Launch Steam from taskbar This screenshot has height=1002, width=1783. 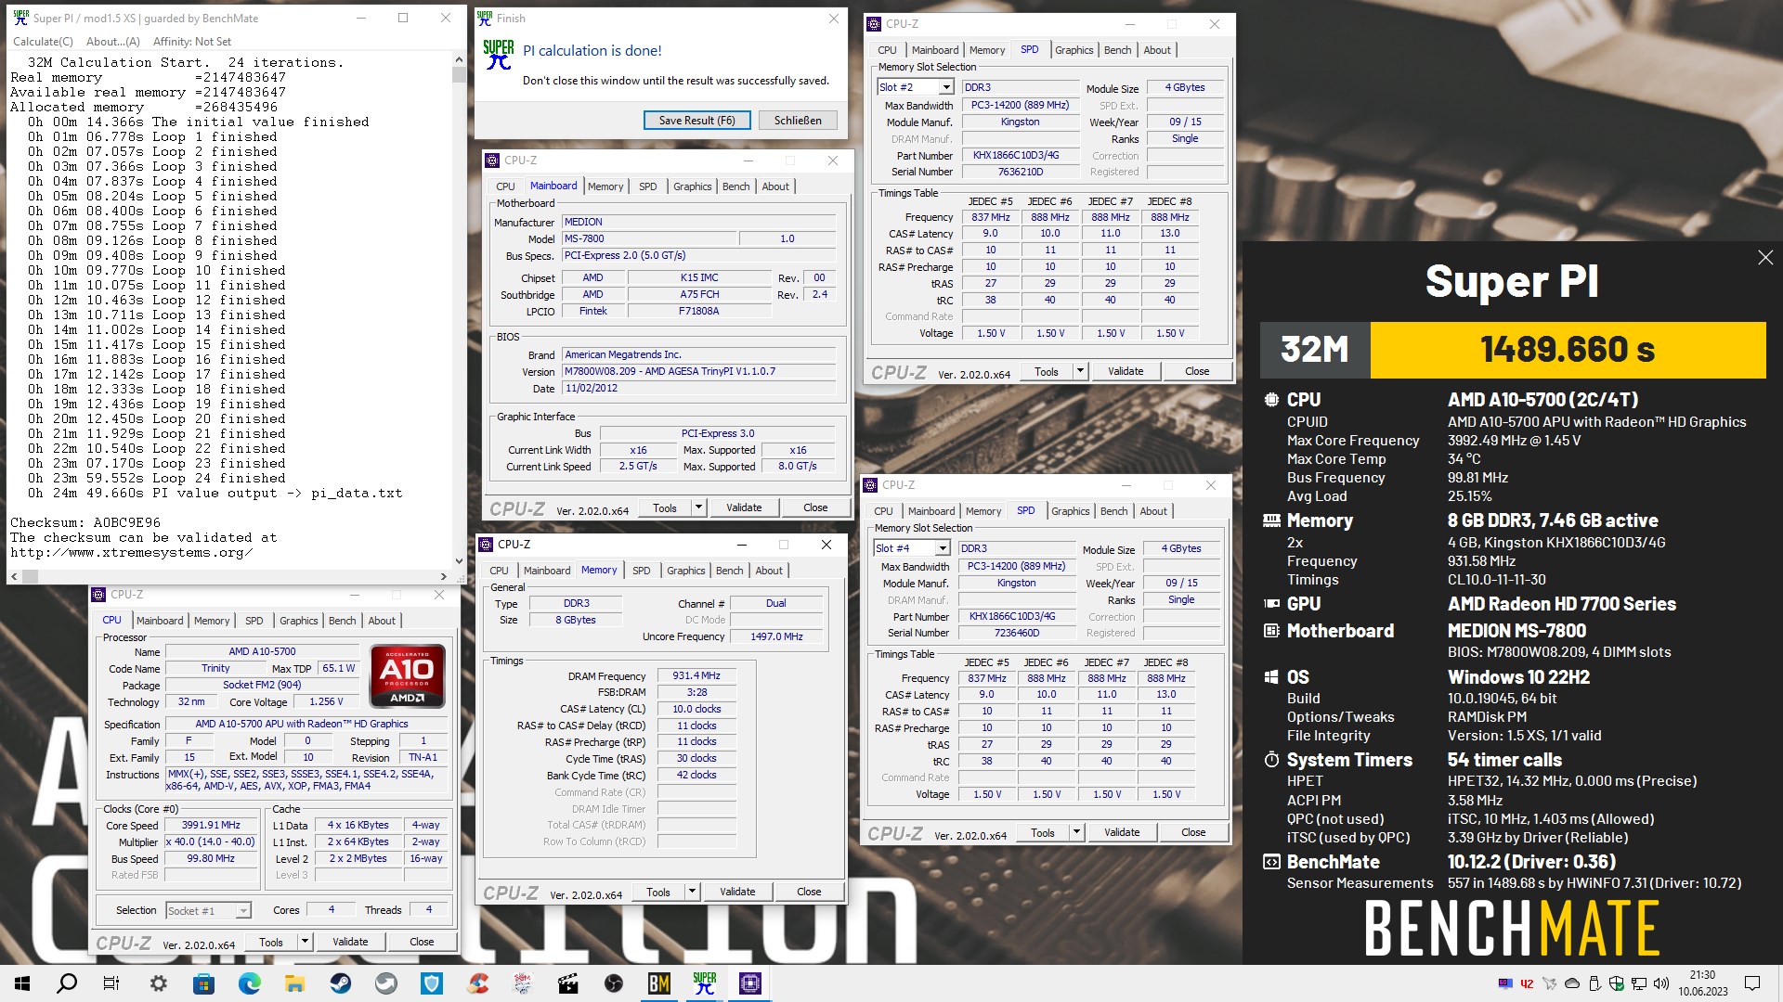[x=341, y=983]
